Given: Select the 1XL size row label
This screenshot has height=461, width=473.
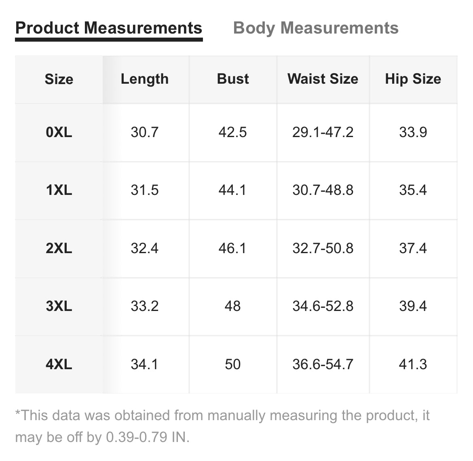Looking at the screenshot, I should coord(59,190).
